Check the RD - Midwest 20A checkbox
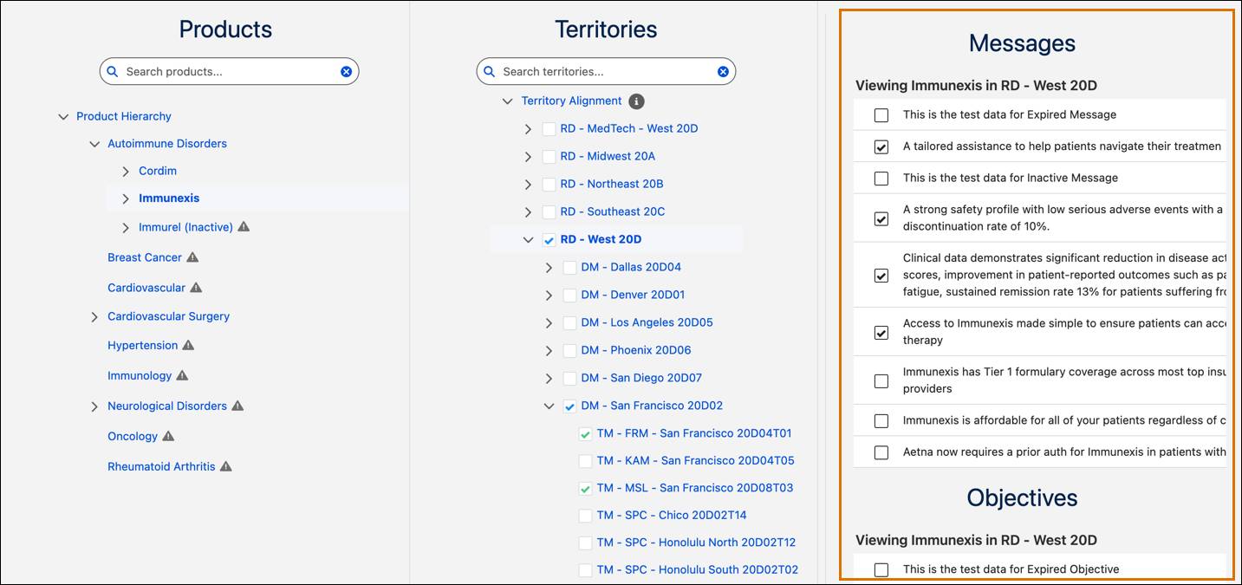 pyautogui.click(x=549, y=157)
